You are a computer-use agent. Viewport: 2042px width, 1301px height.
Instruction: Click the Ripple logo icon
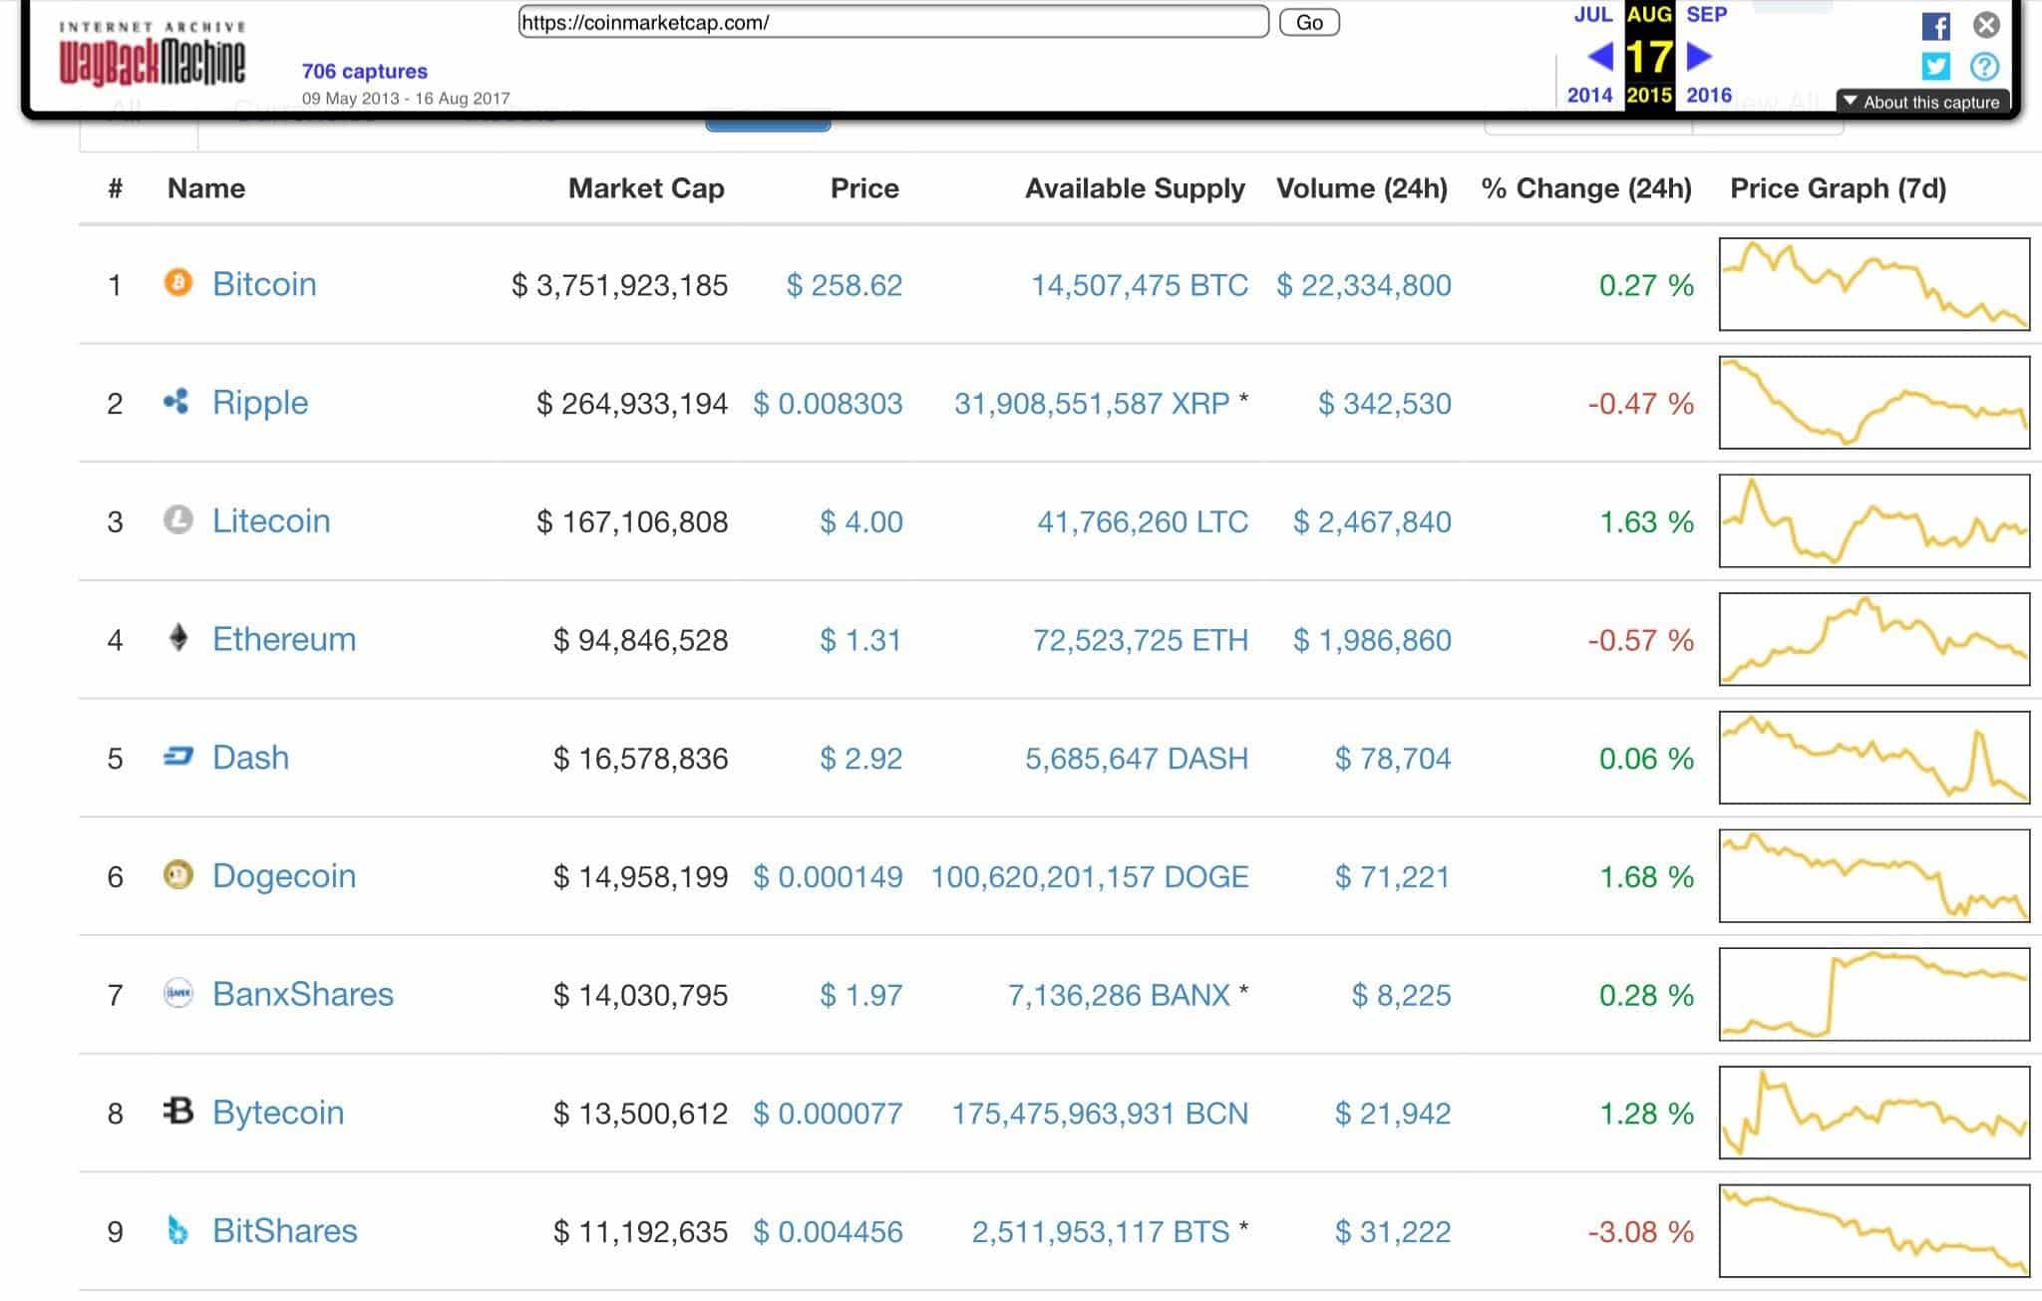(x=176, y=402)
